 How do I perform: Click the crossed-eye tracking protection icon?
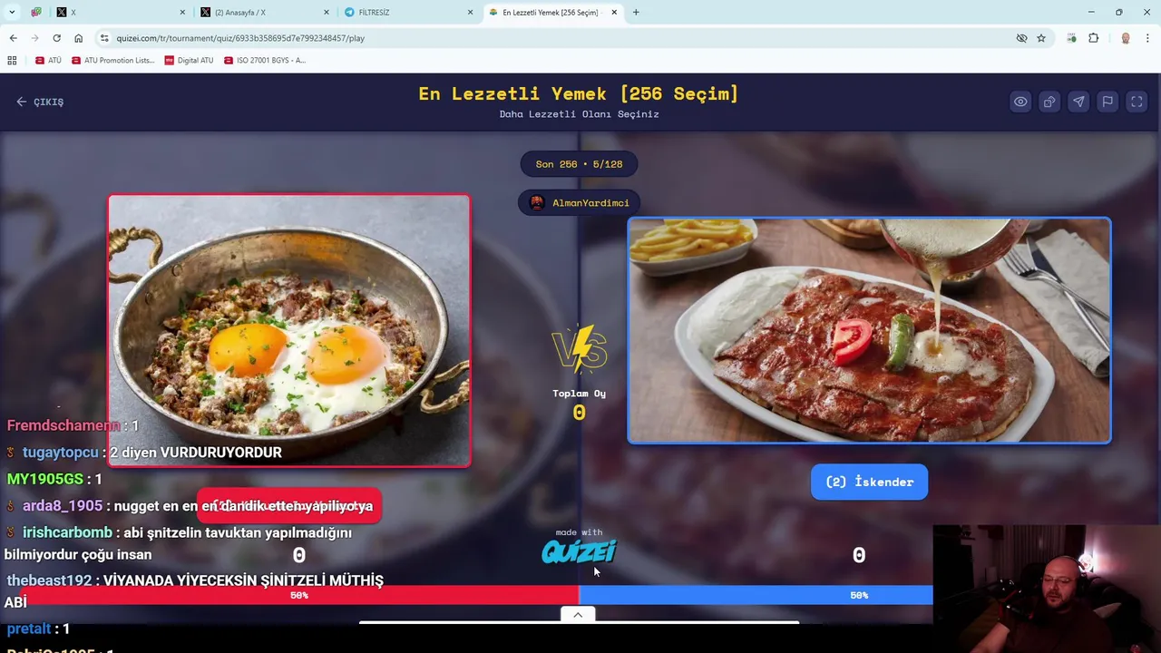(x=1021, y=38)
